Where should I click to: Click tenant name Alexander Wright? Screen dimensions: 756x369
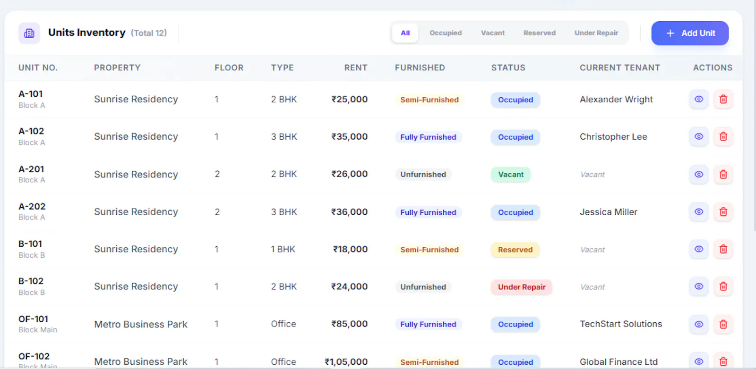click(616, 99)
